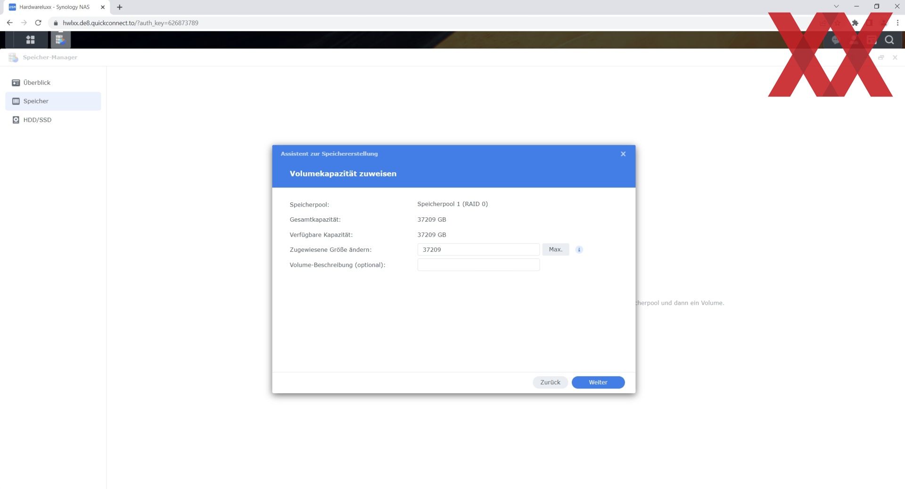Image resolution: width=905 pixels, height=489 pixels.
Task: Click the lock icon in the address bar
Action: tap(56, 23)
